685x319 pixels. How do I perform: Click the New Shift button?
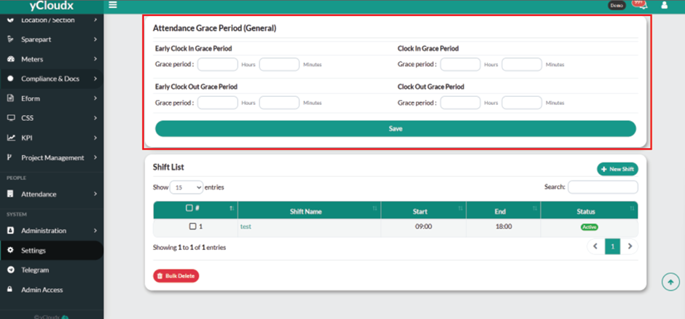tap(617, 169)
